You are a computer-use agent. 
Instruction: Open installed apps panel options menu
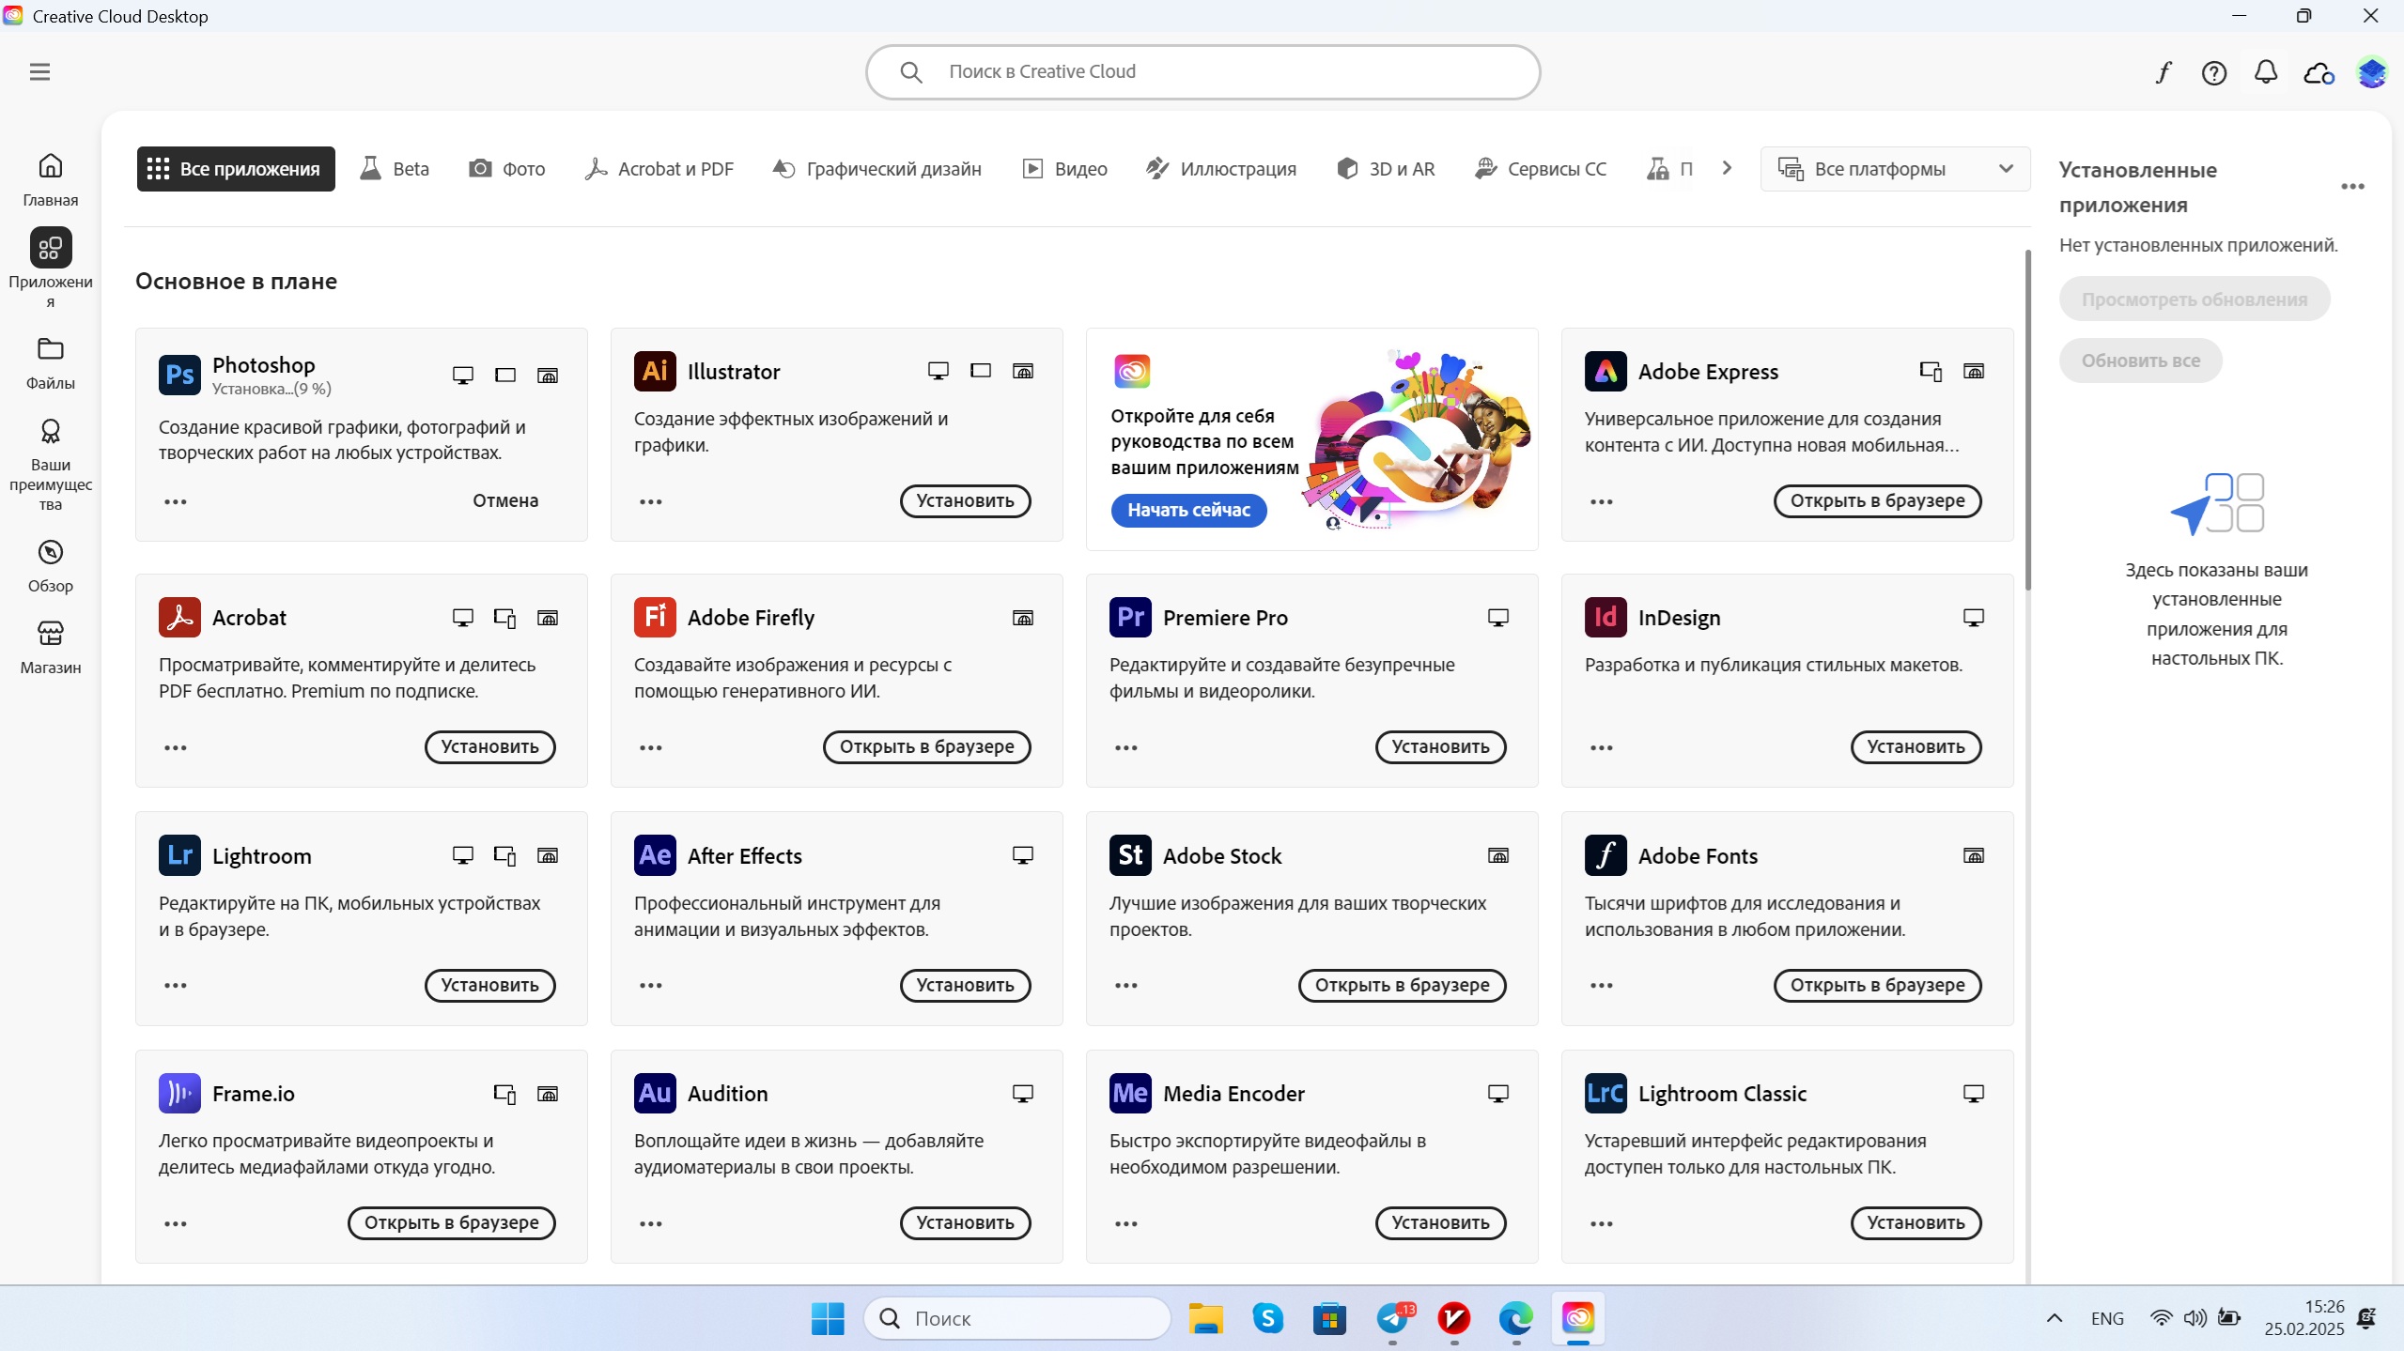click(2352, 187)
